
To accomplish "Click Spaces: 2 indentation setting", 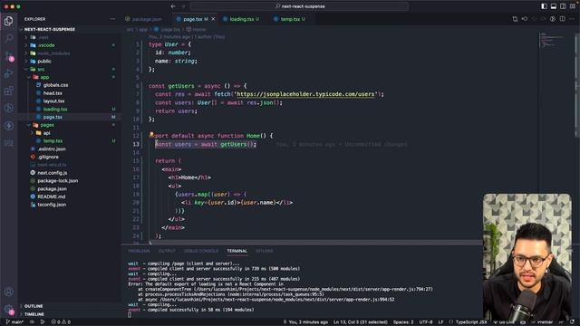I will 403,322.
